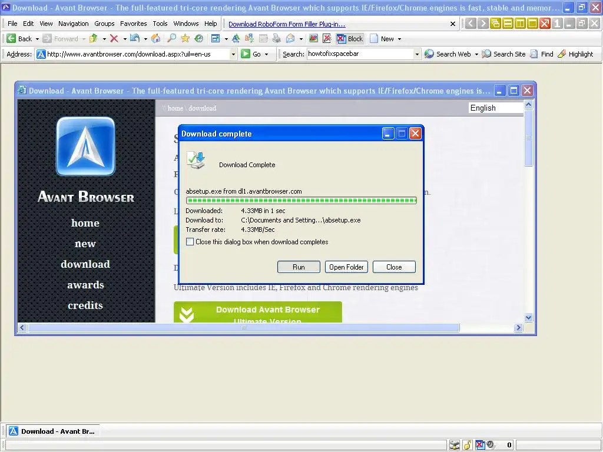
Task: Open the Favorites menu
Action: point(134,24)
